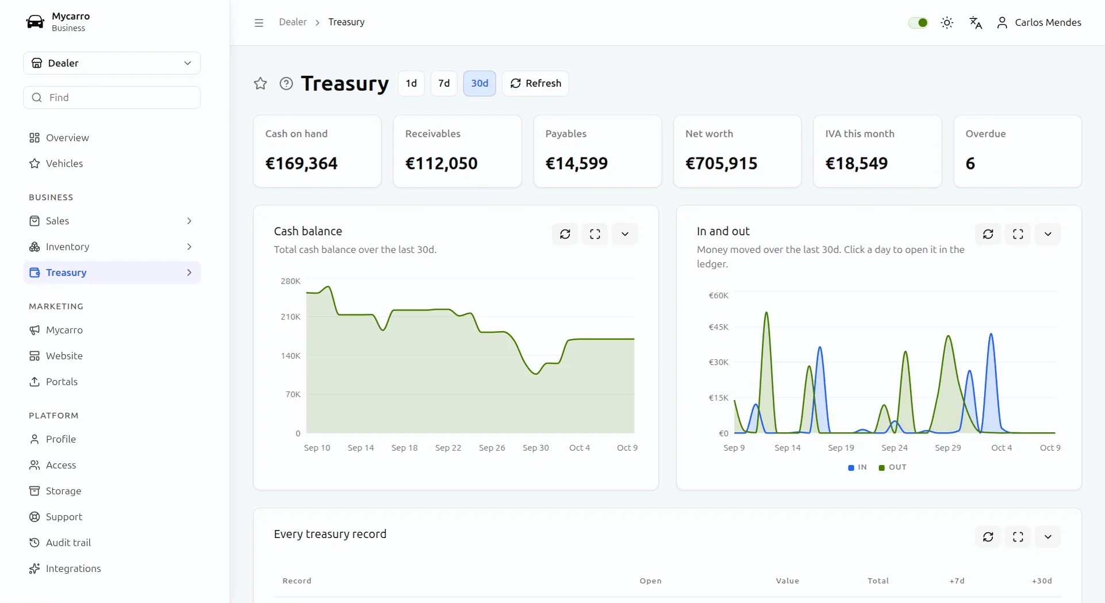
Task: Open In and out options dropdown
Action: [1048, 234]
